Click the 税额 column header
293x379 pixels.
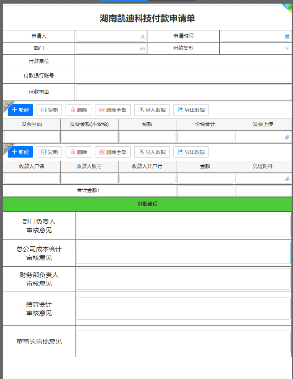[x=147, y=124]
